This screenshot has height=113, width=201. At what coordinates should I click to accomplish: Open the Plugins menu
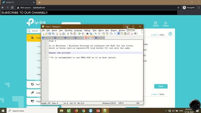click(114, 30)
